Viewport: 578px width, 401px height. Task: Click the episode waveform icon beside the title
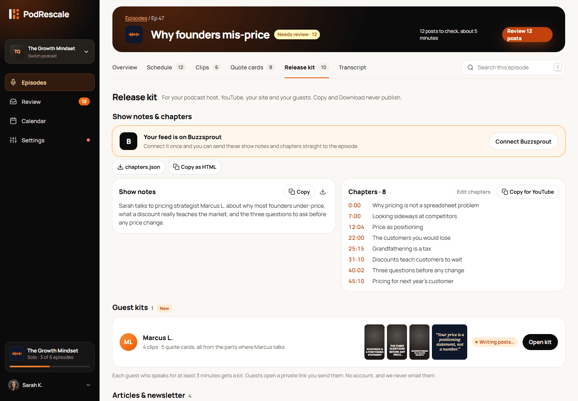click(134, 34)
